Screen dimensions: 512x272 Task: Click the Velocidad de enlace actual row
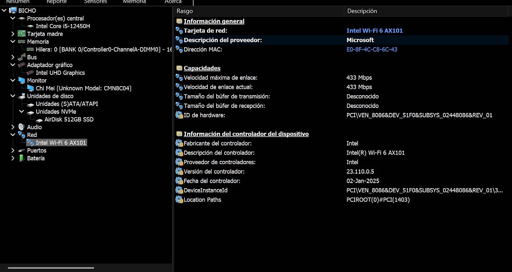point(342,87)
